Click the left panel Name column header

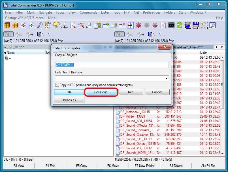click(25, 52)
